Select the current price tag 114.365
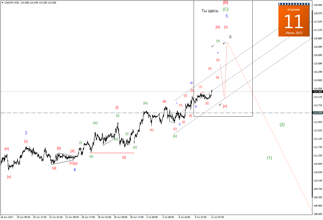This screenshot has height=220, width=323. tap(318, 92)
